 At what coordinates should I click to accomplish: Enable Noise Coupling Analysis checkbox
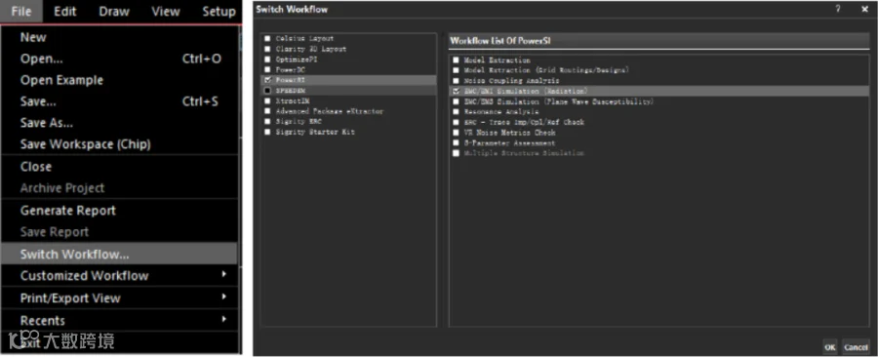click(457, 81)
